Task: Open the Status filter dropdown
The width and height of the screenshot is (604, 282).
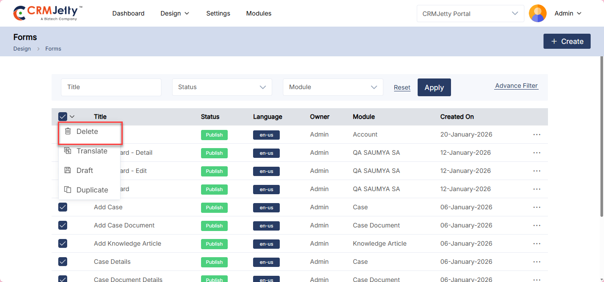Action: (x=222, y=87)
